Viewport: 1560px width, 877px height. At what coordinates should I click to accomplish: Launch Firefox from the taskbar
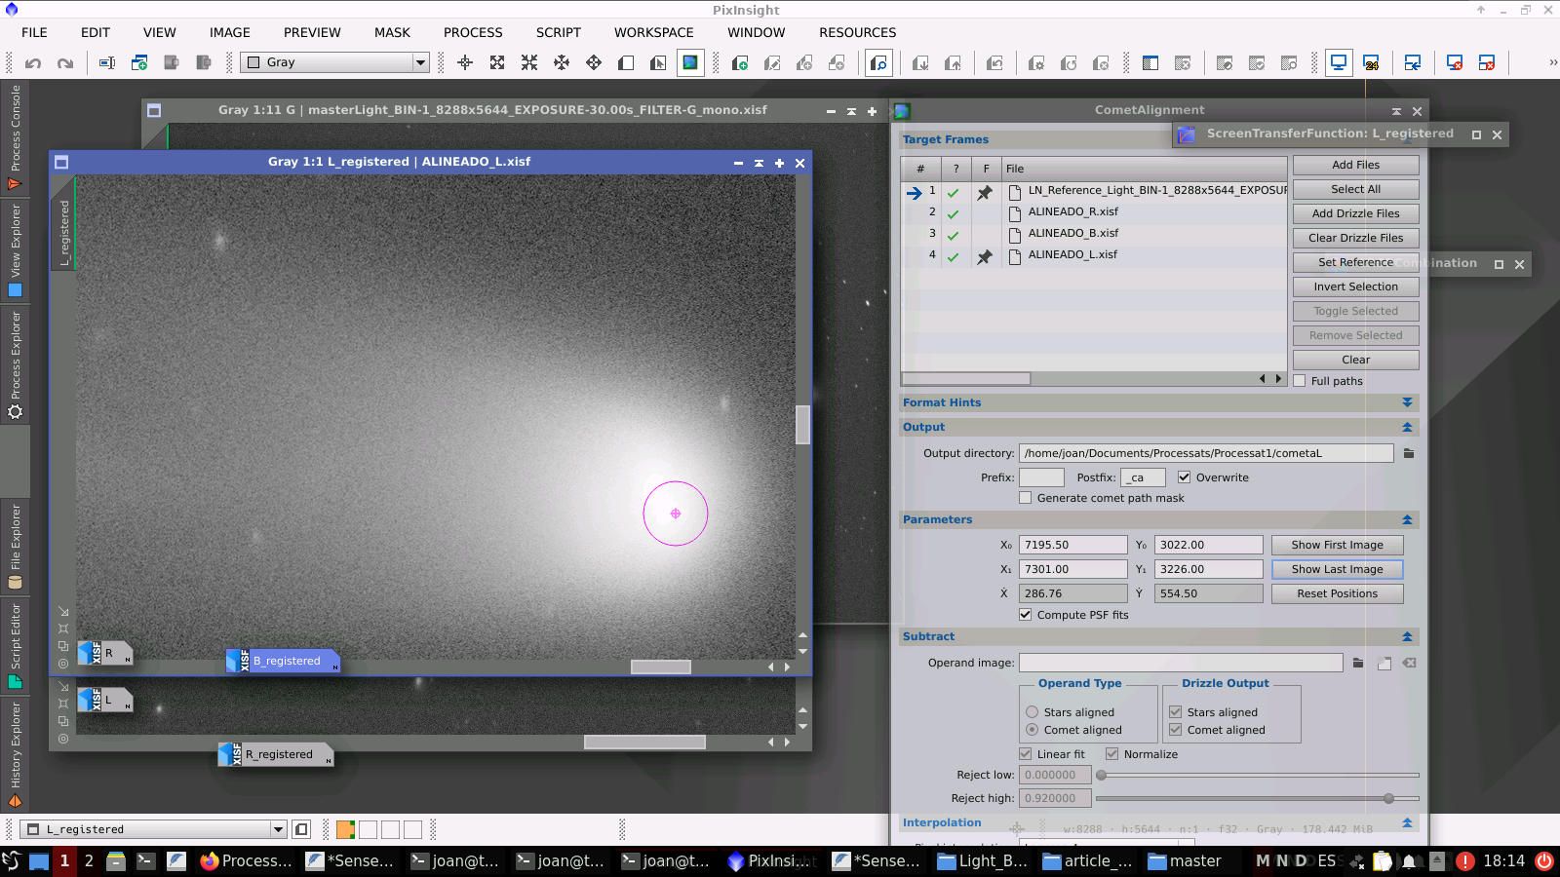coord(246,860)
